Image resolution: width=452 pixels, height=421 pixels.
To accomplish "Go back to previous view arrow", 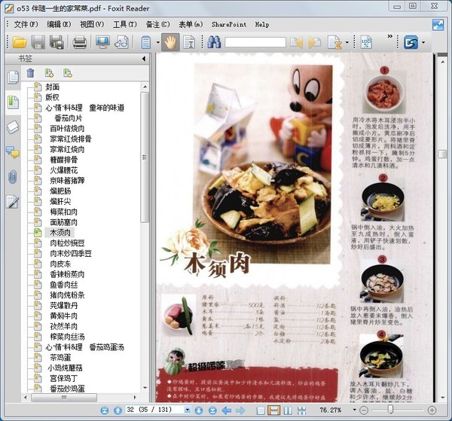I will [227, 410].
